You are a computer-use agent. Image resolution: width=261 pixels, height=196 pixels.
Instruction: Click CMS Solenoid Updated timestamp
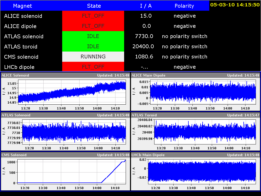click(113, 155)
